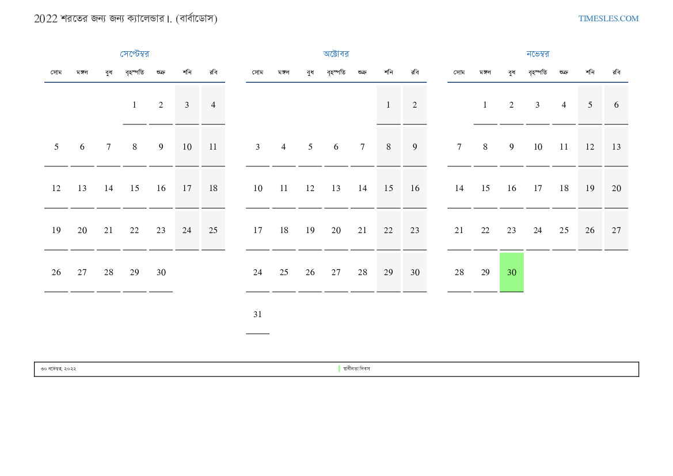Image resolution: width=673 pixels, height=476 pixels.
Task: Click the রবি weekday header under নভেম্বর
Action: click(616, 73)
